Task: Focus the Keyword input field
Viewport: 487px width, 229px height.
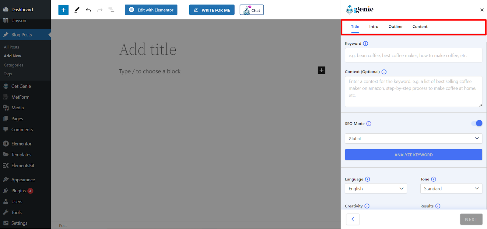Action: click(x=413, y=55)
